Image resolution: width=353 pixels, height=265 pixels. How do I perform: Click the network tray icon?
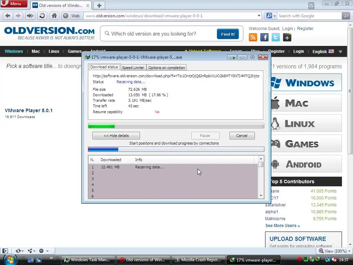[x=327, y=259]
